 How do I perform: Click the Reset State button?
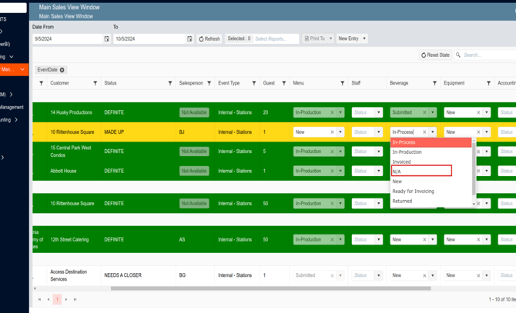coord(435,55)
